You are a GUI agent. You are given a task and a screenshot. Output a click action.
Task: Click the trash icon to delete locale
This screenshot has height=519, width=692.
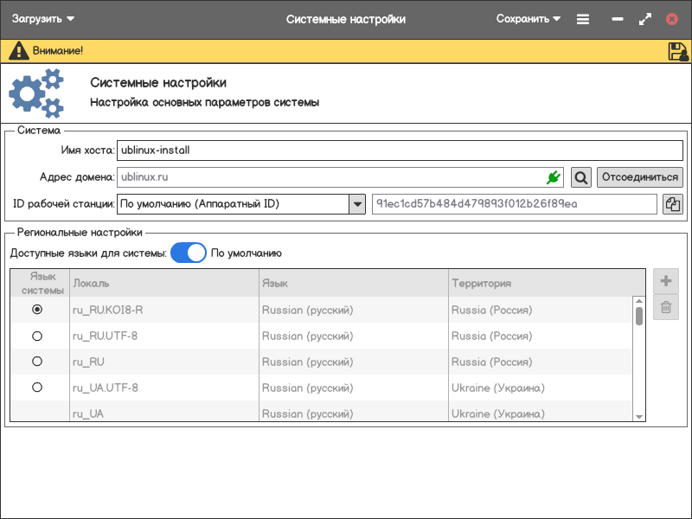[x=666, y=307]
